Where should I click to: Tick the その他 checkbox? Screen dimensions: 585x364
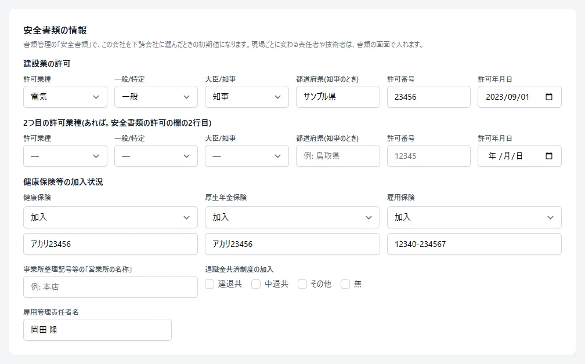(x=302, y=284)
